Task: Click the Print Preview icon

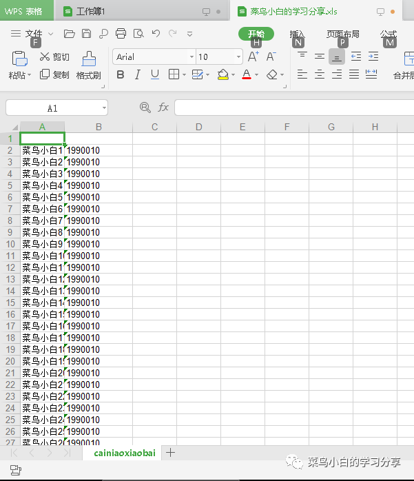Action: point(138,34)
